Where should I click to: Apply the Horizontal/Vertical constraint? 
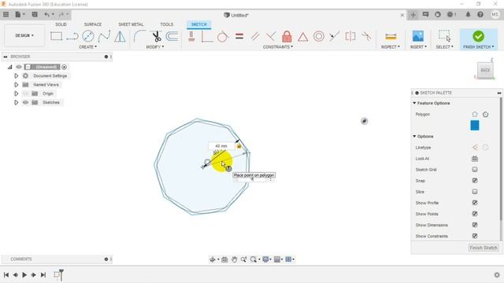pyautogui.click(x=191, y=36)
